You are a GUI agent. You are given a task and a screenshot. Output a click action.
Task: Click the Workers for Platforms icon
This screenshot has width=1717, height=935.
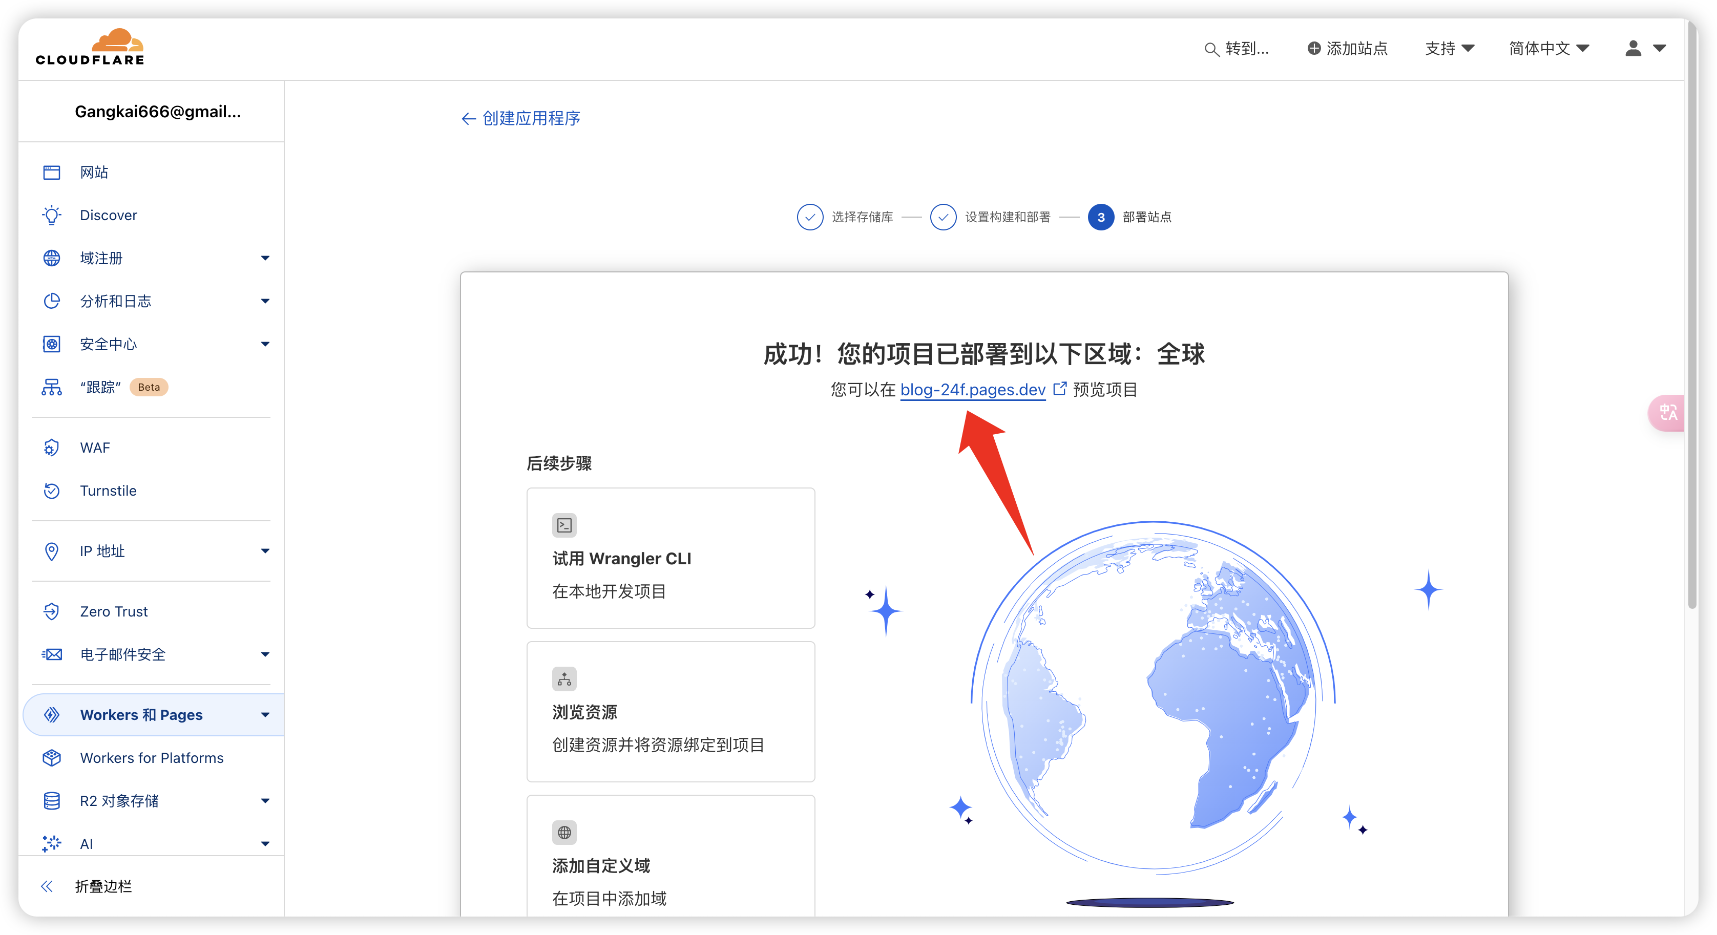(52, 758)
